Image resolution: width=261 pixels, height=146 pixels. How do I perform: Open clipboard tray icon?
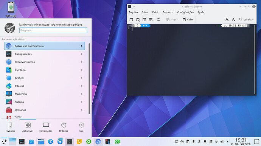(x=188, y=141)
